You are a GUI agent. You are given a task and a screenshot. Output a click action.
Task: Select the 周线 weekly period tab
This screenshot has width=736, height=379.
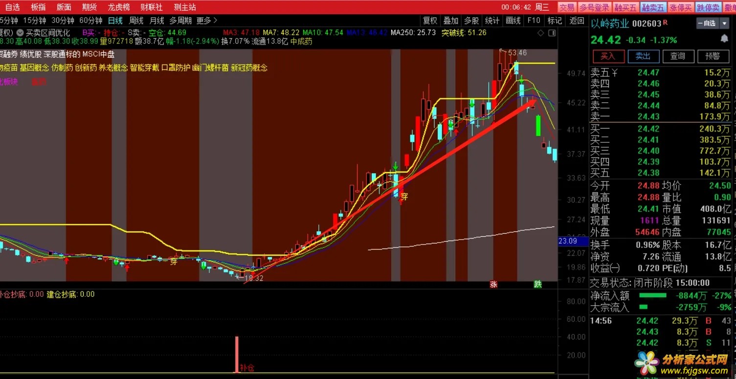tap(136, 20)
